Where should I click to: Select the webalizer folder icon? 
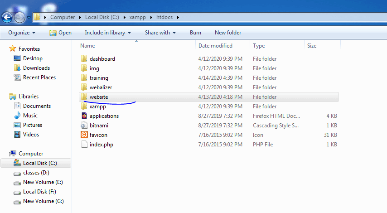coord(84,87)
